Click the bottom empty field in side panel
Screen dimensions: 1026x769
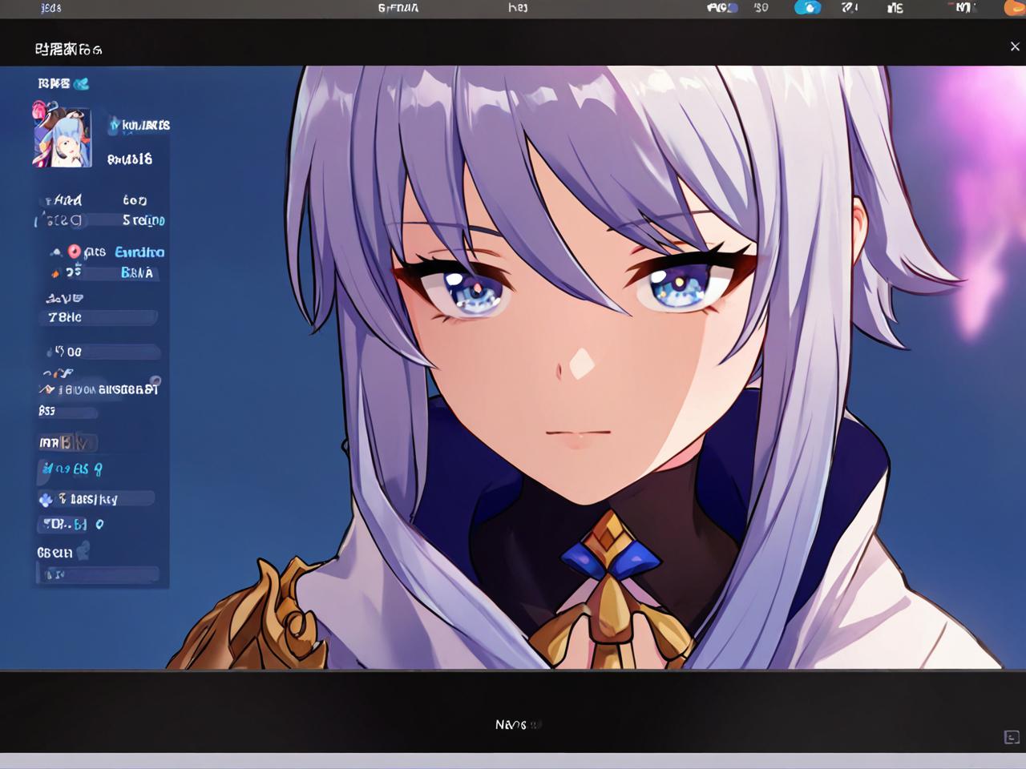[x=99, y=574]
